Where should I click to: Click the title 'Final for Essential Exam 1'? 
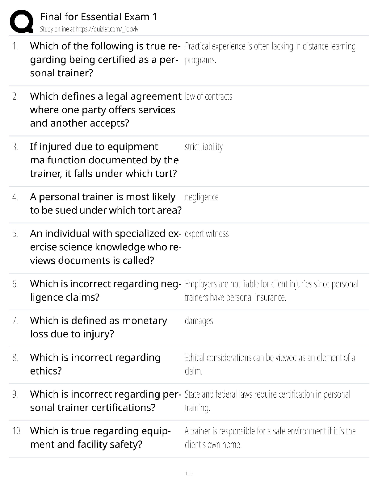[x=99, y=17]
